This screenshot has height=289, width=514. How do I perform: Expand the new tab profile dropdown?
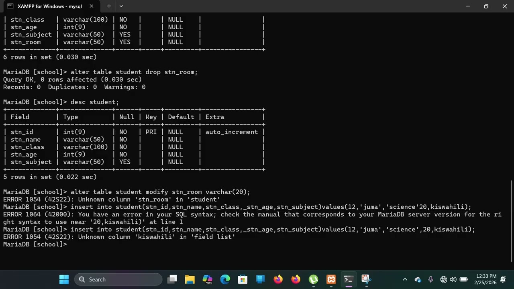[x=121, y=6]
